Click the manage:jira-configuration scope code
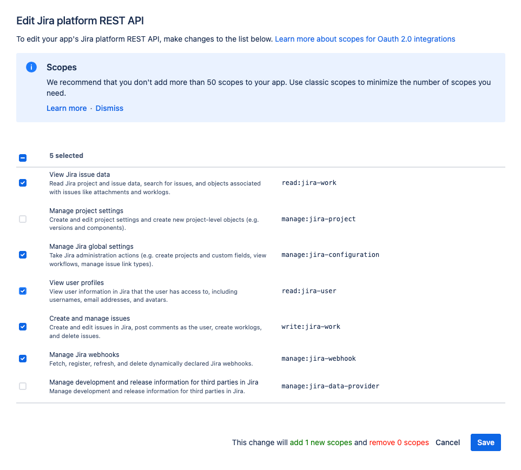This screenshot has height=470, width=521. [x=330, y=255]
